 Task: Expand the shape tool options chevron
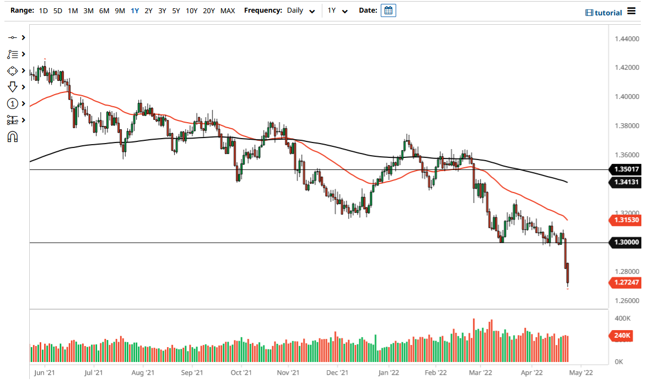click(22, 70)
